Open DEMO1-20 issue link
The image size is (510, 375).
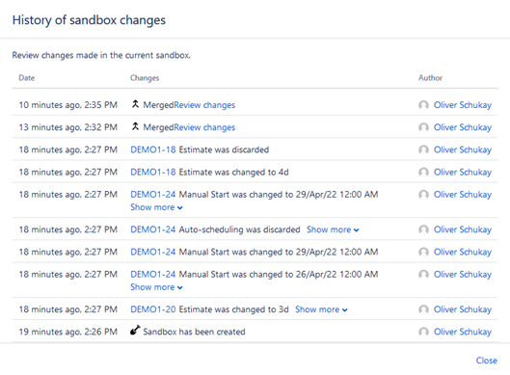[x=153, y=309]
